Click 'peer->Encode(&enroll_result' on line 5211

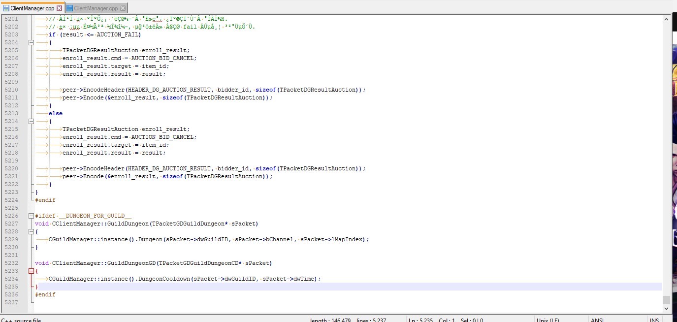(109, 97)
